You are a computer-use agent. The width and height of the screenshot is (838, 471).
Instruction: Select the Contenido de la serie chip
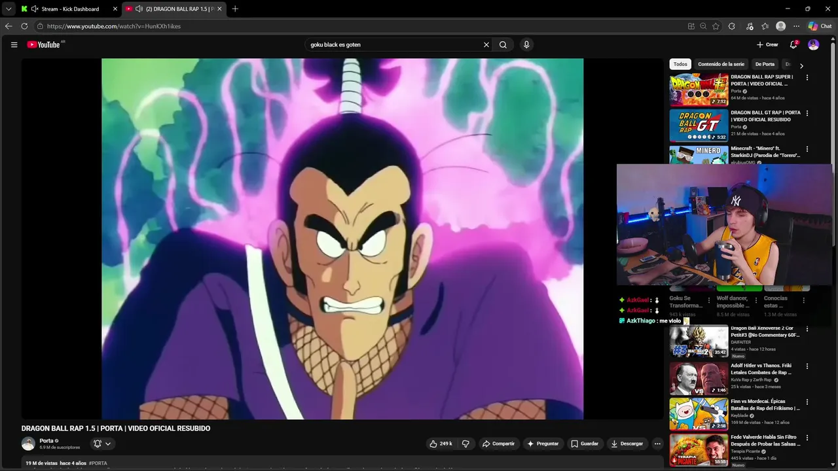click(x=721, y=64)
